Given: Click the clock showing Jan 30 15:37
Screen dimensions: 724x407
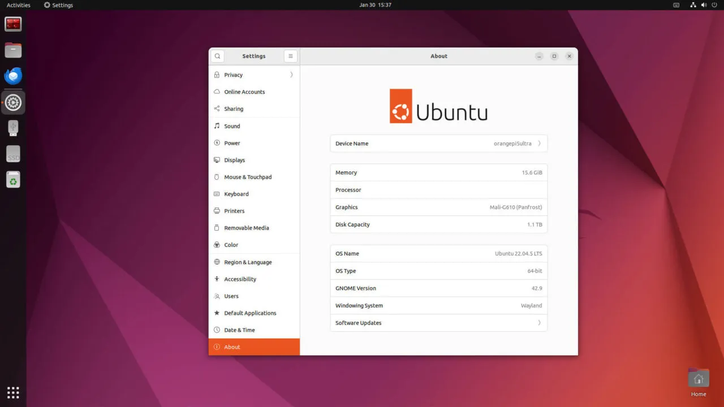Looking at the screenshot, I should [x=375, y=5].
